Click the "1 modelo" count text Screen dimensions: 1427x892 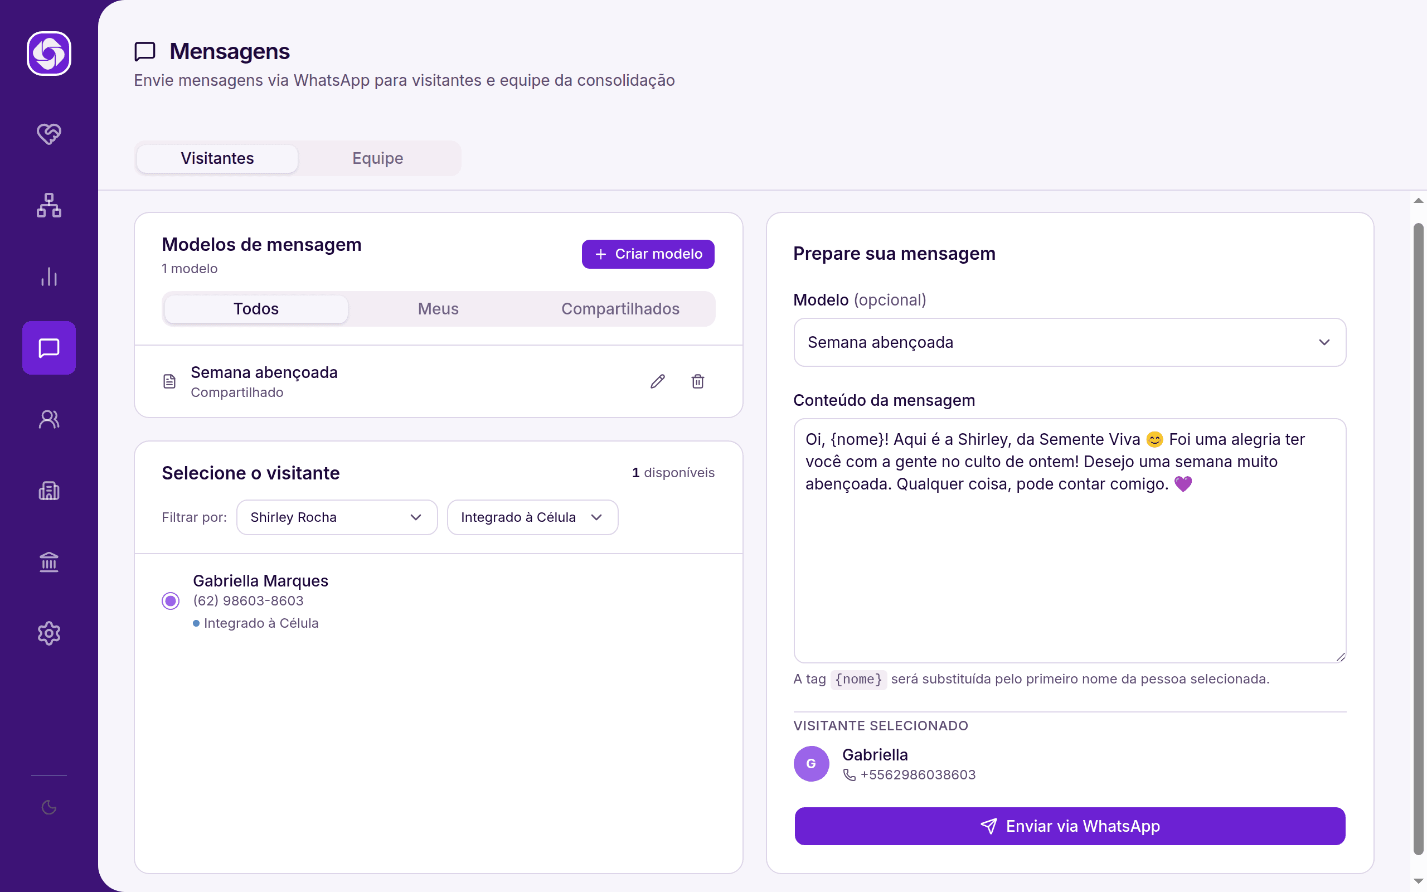[190, 269]
